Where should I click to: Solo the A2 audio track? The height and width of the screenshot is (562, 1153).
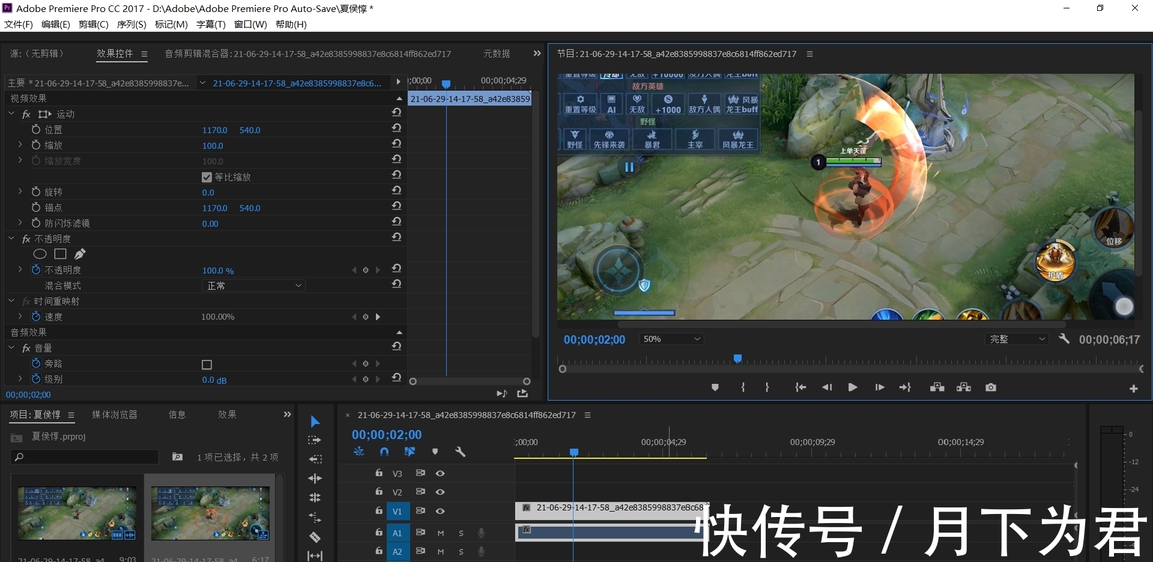pos(461,551)
